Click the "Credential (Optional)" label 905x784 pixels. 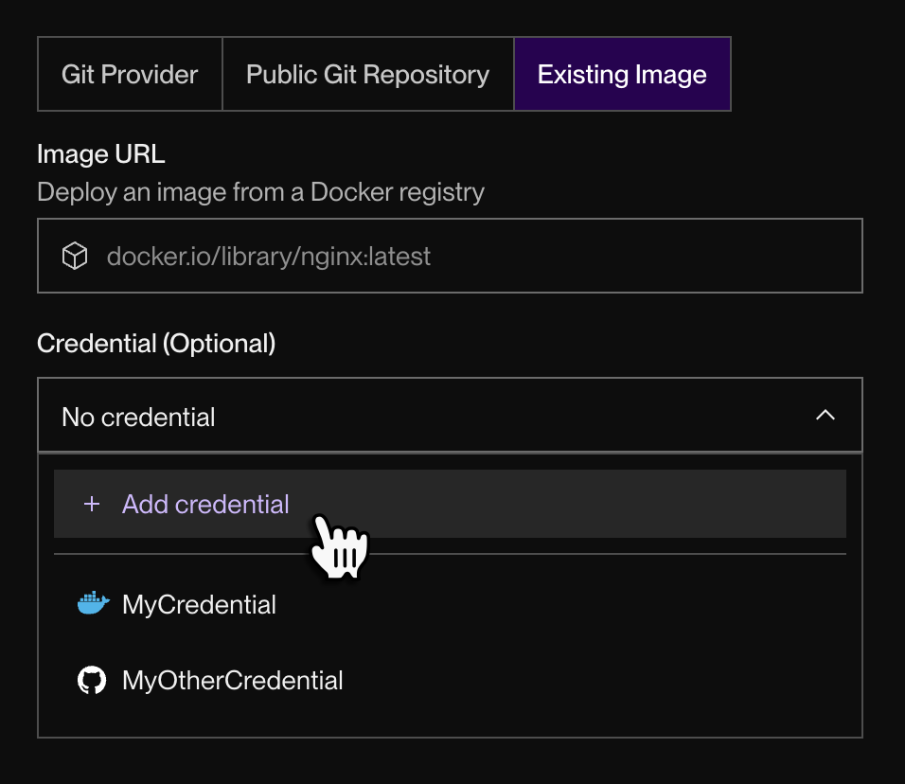point(156,343)
